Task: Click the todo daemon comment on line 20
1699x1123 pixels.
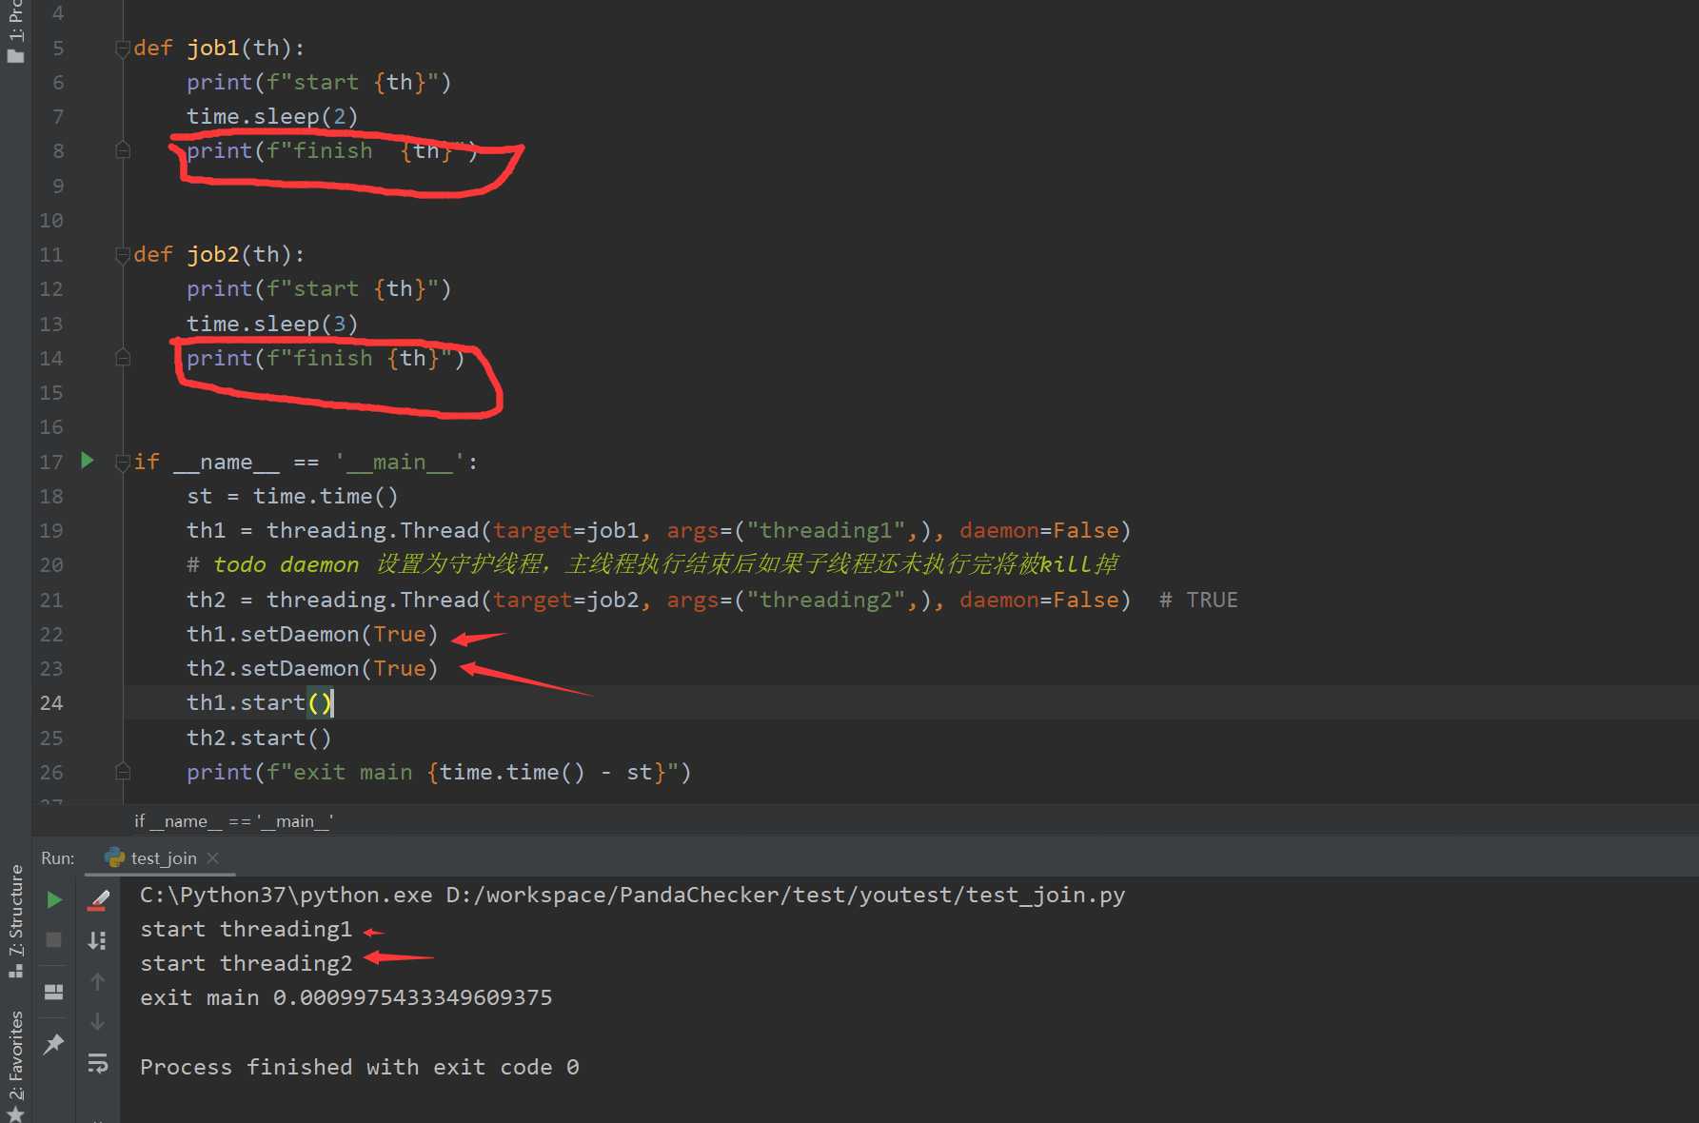Action: pos(653,564)
